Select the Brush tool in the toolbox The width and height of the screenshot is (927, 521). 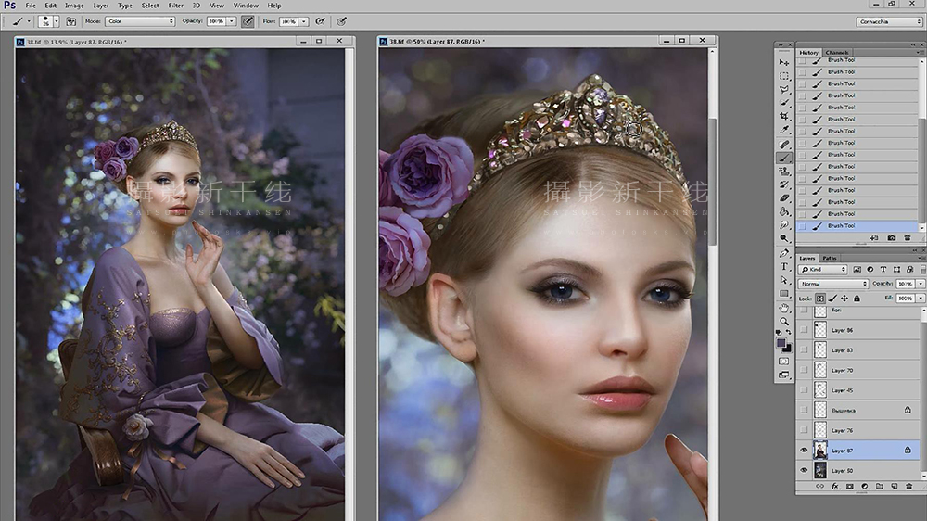click(x=784, y=158)
